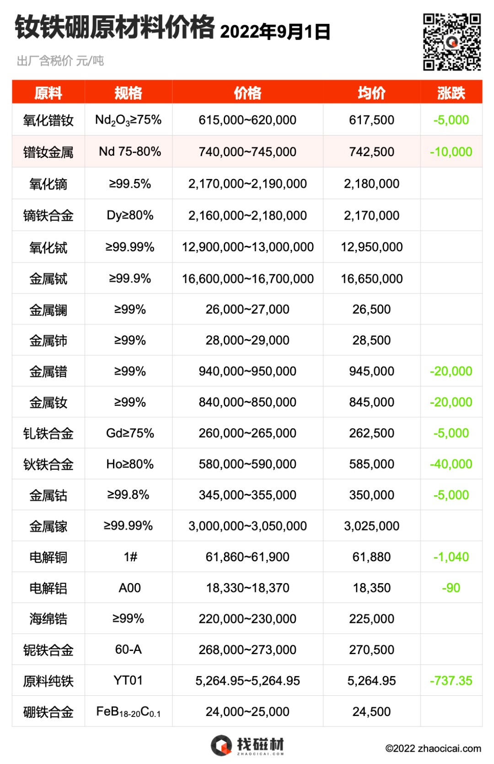This screenshot has height=764, width=494.
Task: Click the title 钕铁硼原材料价格
Action: click(x=115, y=27)
